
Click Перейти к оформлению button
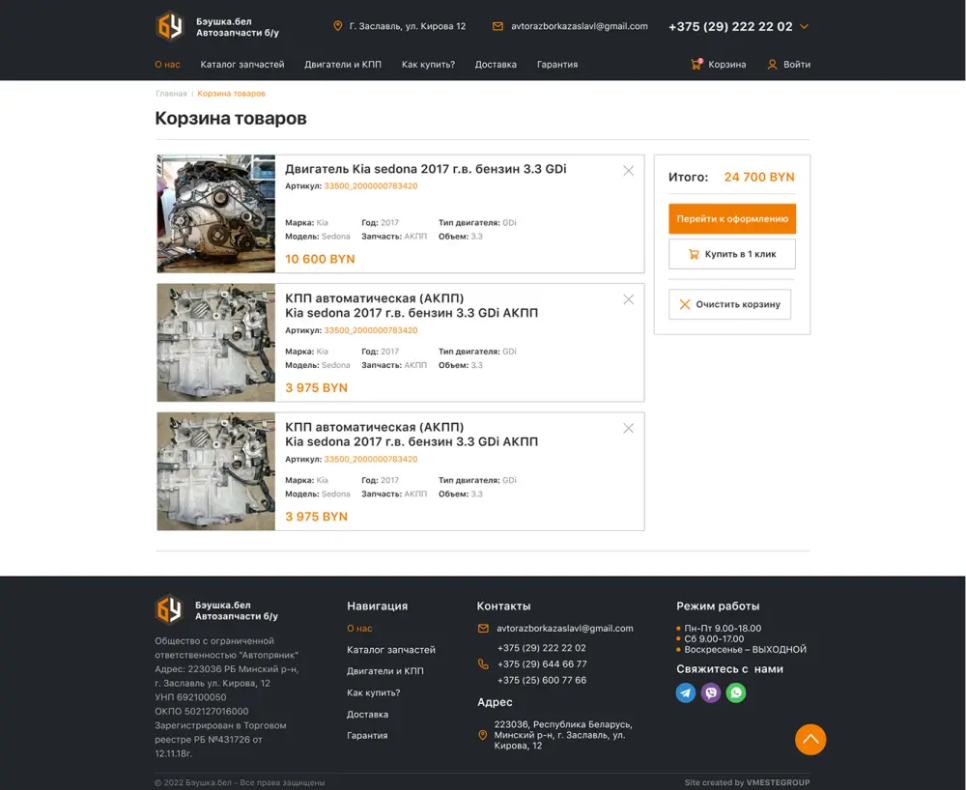click(x=732, y=218)
